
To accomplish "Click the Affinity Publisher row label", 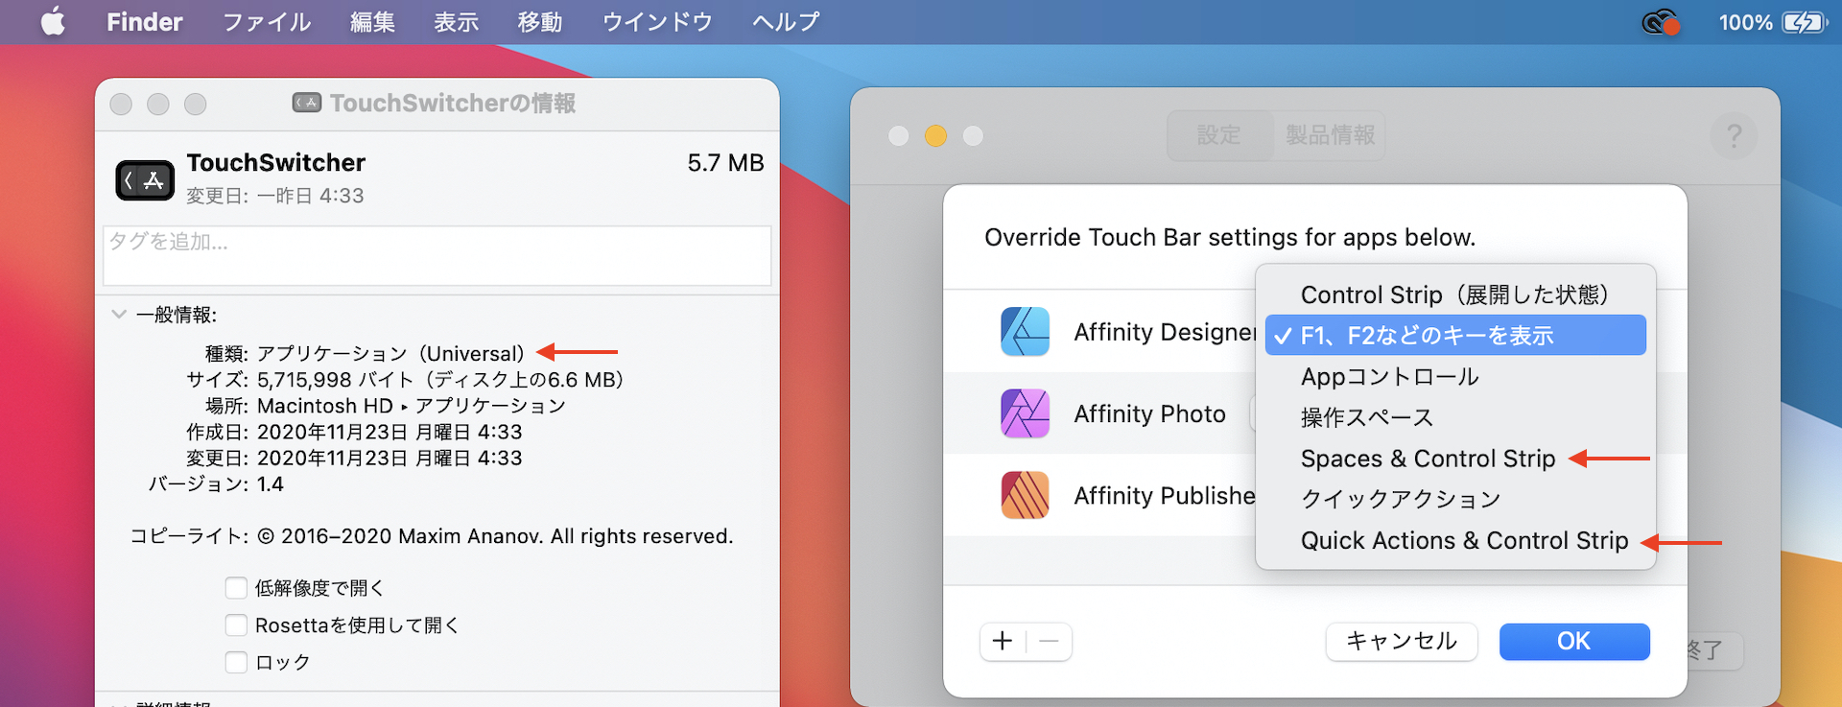I will coord(1165,495).
